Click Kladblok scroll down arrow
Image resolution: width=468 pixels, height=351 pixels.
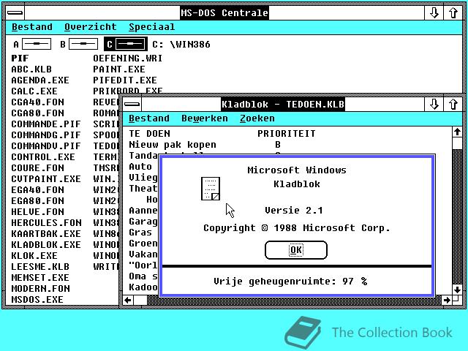457,290
